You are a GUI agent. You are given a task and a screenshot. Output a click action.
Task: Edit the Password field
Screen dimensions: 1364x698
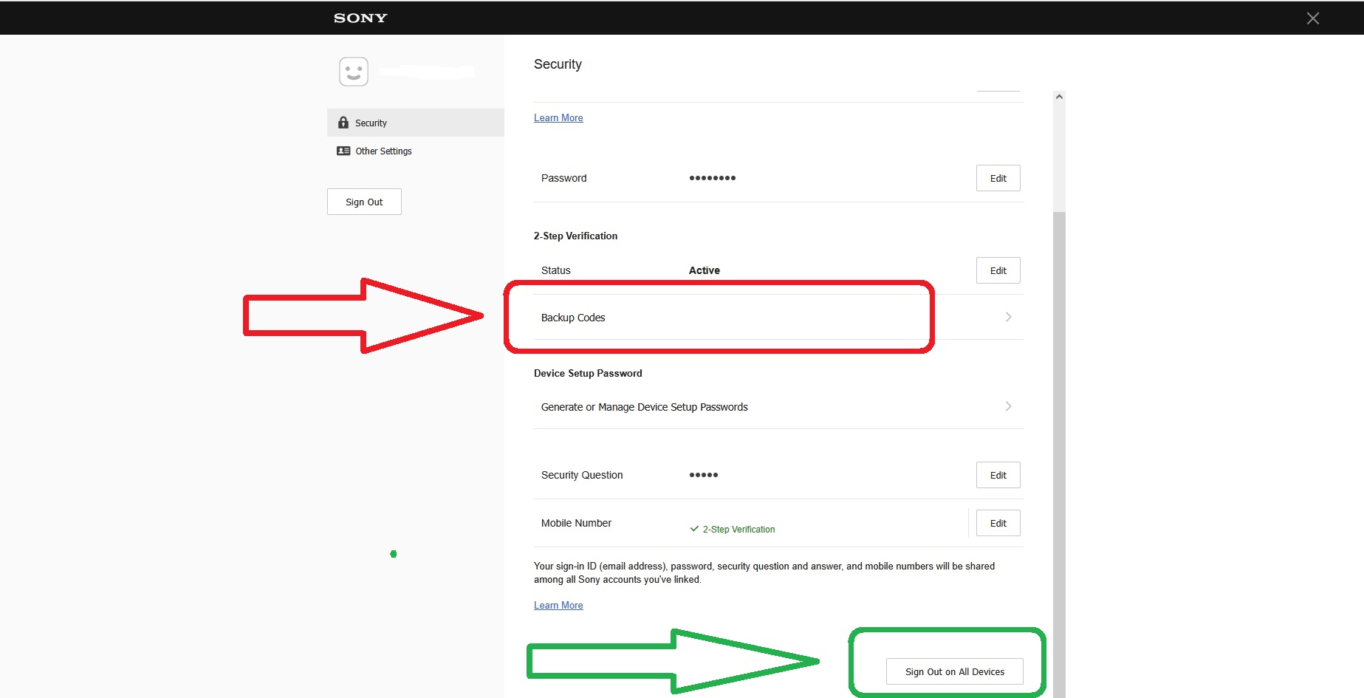pyautogui.click(x=998, y=178)
